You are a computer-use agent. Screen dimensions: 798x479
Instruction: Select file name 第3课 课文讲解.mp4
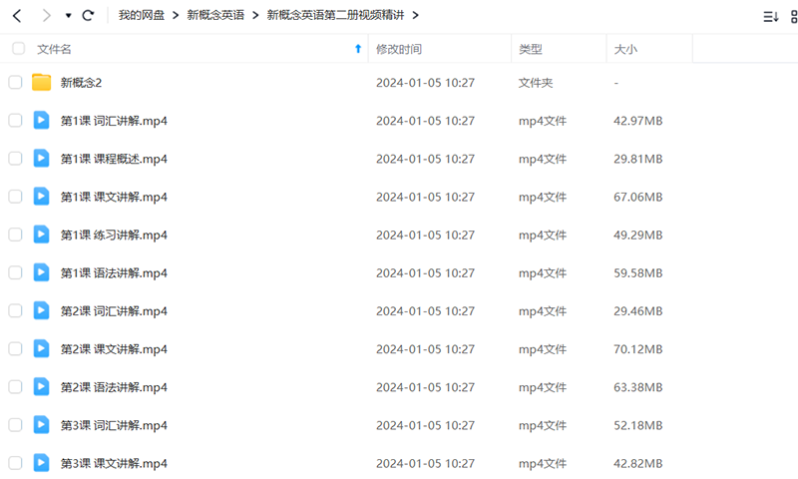pos(114,464)
